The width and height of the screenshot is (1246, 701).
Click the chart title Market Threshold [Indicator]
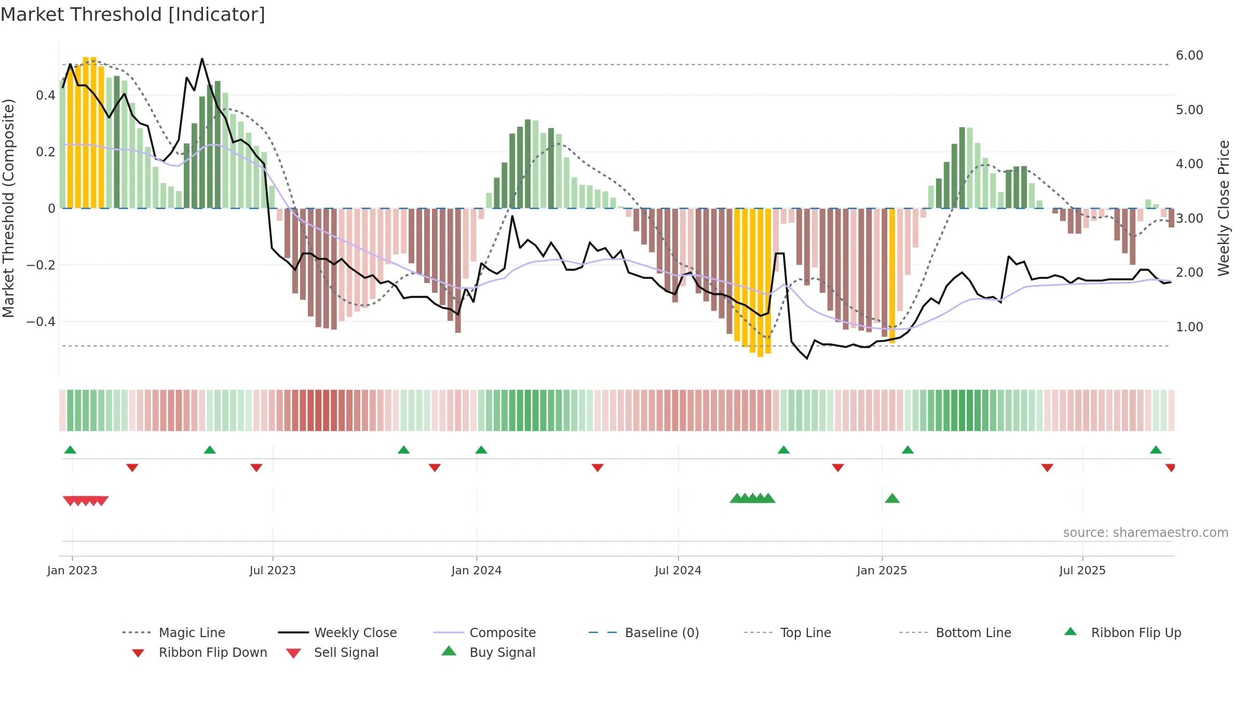point(133,15)
